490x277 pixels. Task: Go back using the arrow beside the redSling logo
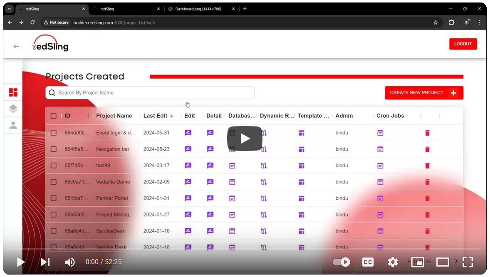(16, 46)
